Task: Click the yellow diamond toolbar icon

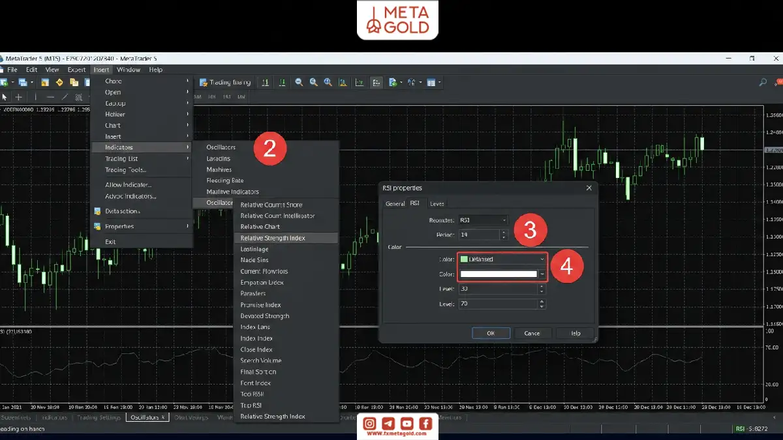Action: [59, 83]
